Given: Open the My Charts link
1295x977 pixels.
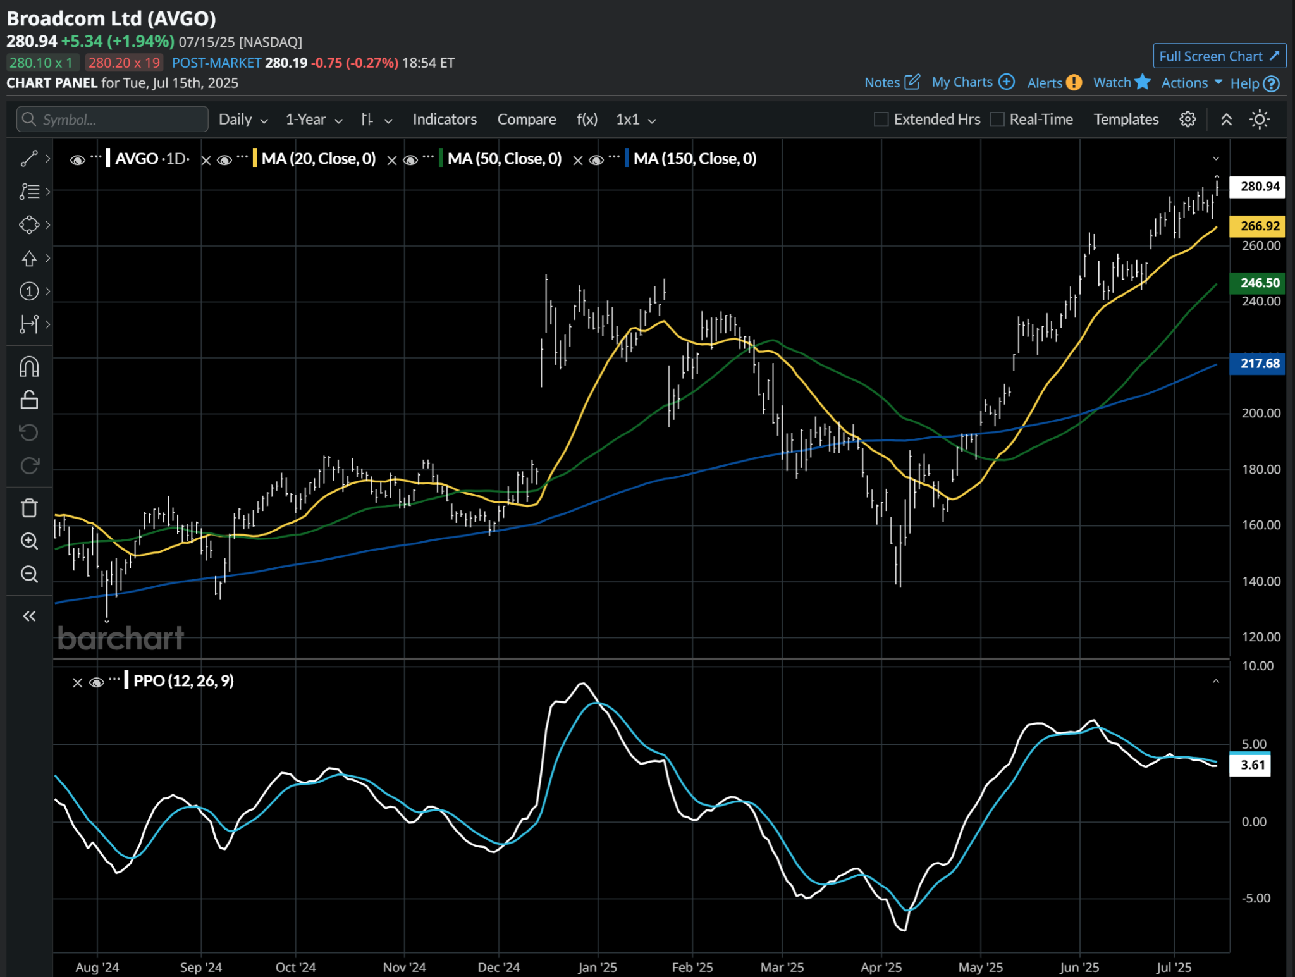Looking at the screenshot, I should pos(962,82).
